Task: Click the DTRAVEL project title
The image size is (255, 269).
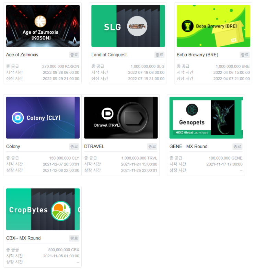Action: (94, 147)
